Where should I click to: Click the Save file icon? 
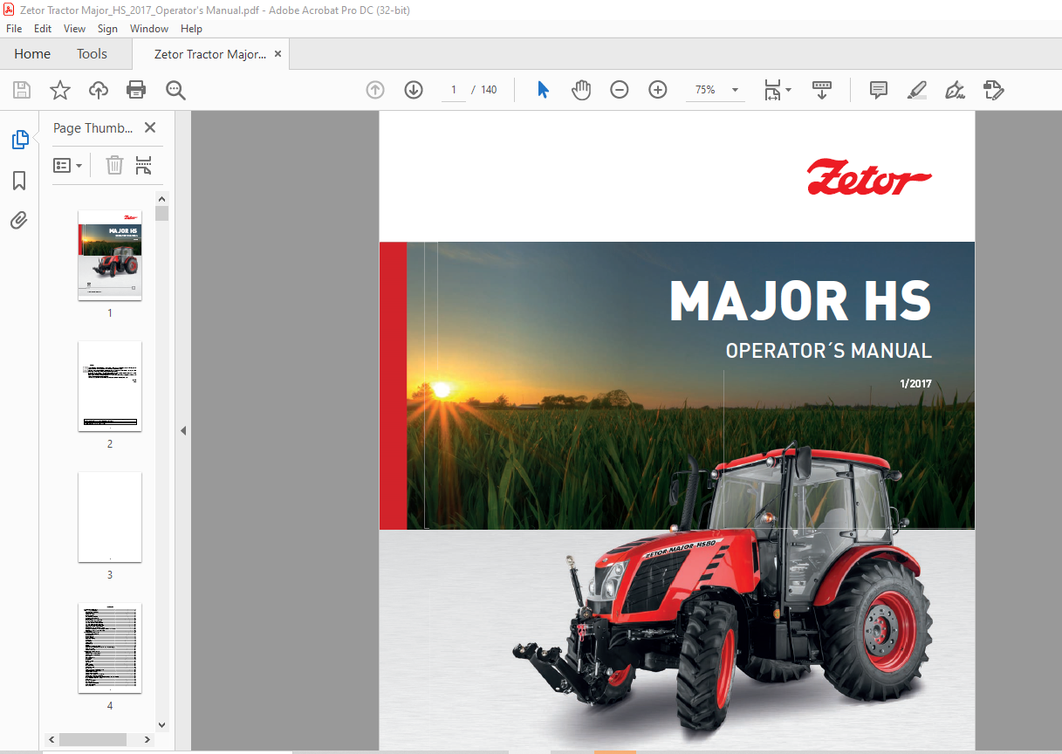22,90
